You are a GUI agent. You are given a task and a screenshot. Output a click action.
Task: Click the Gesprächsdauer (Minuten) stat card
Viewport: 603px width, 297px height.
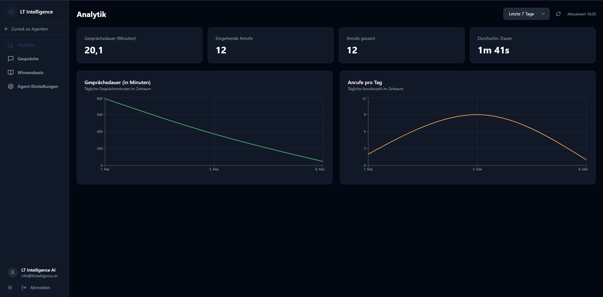(140, 45)
